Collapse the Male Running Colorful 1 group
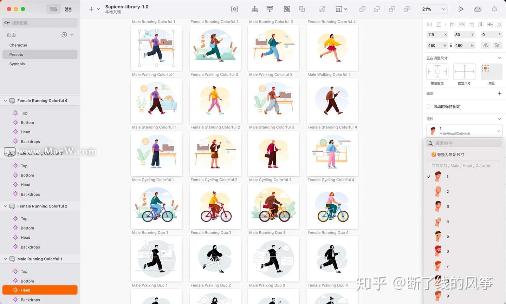The image size is (506, 304). pos(5,259)
